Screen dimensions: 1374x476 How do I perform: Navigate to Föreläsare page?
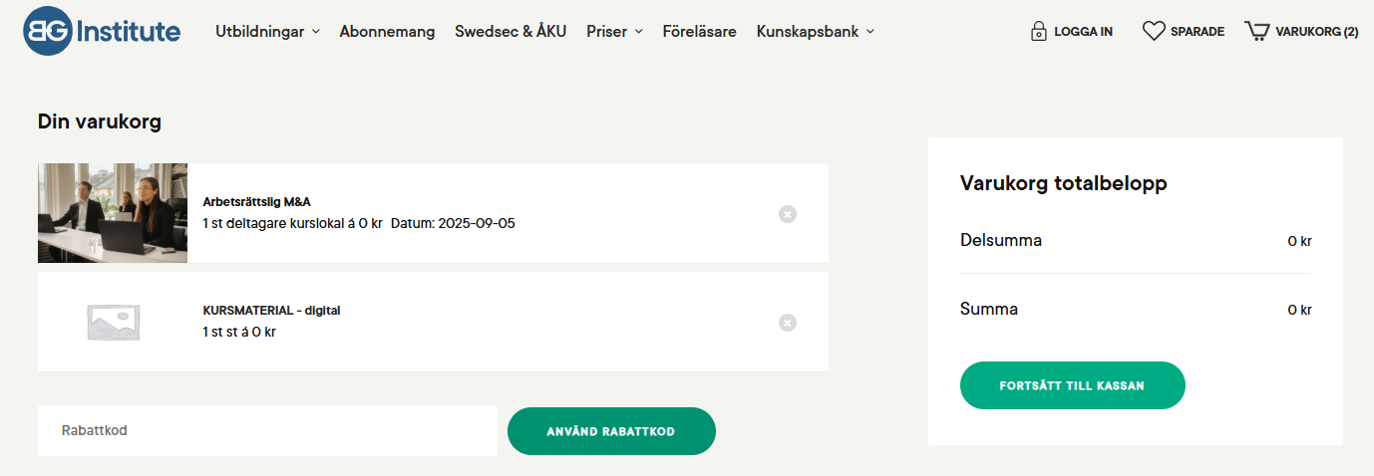[699, 31]
